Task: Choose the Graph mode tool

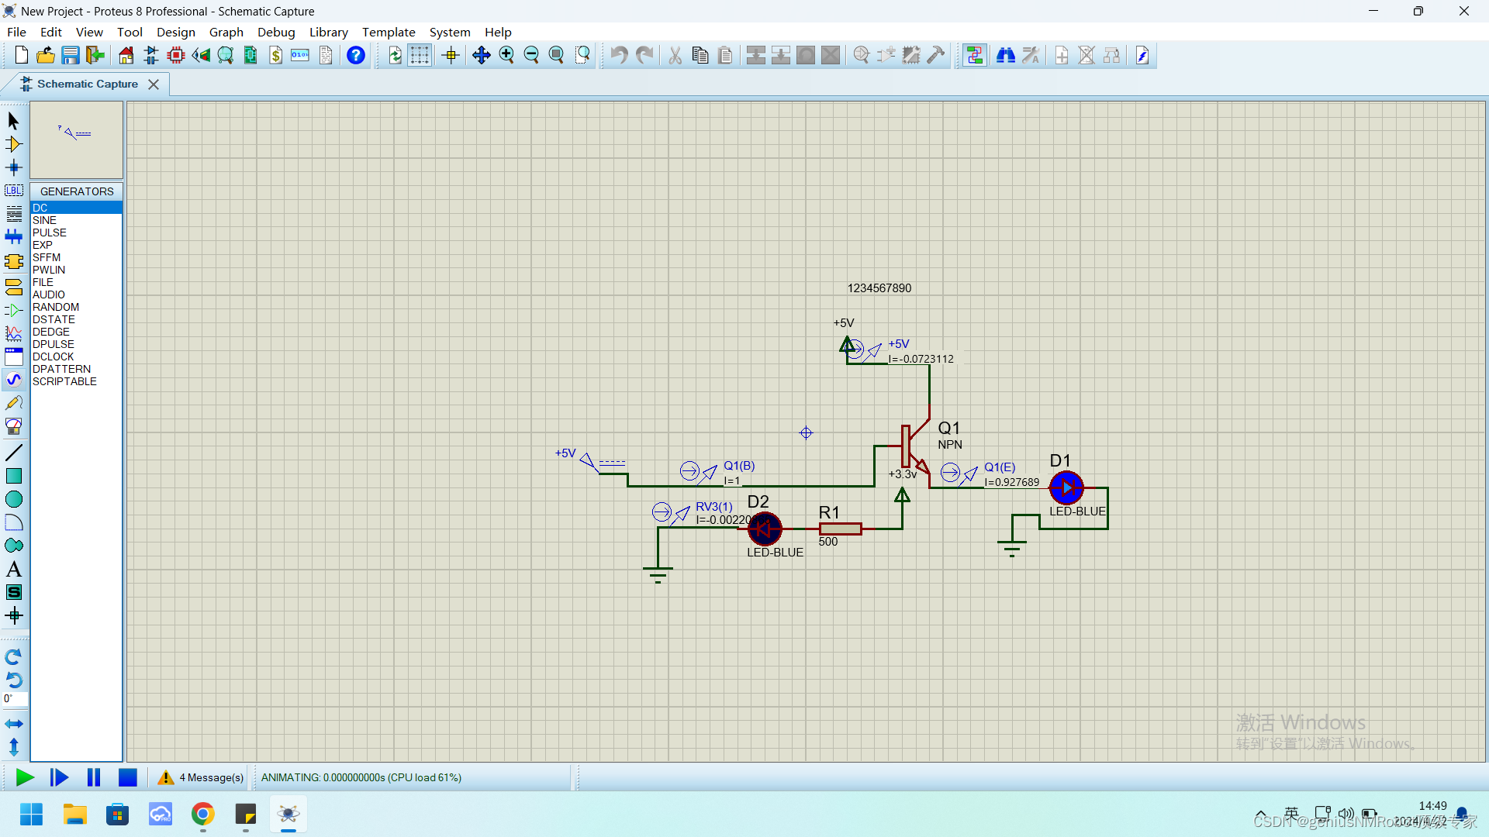Action: point(13,333)
